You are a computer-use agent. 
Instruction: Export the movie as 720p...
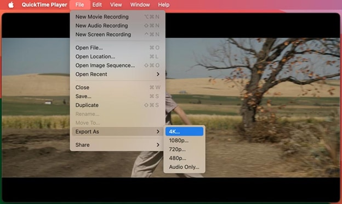184,149
